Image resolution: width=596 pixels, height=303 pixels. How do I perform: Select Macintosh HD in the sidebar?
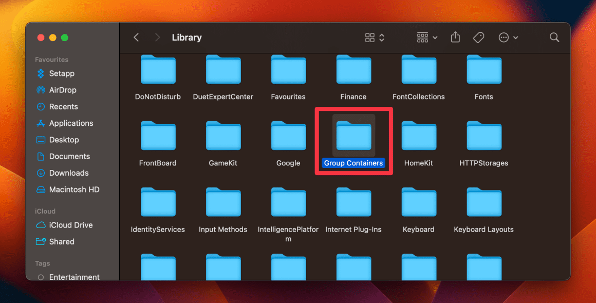[72, 189]
